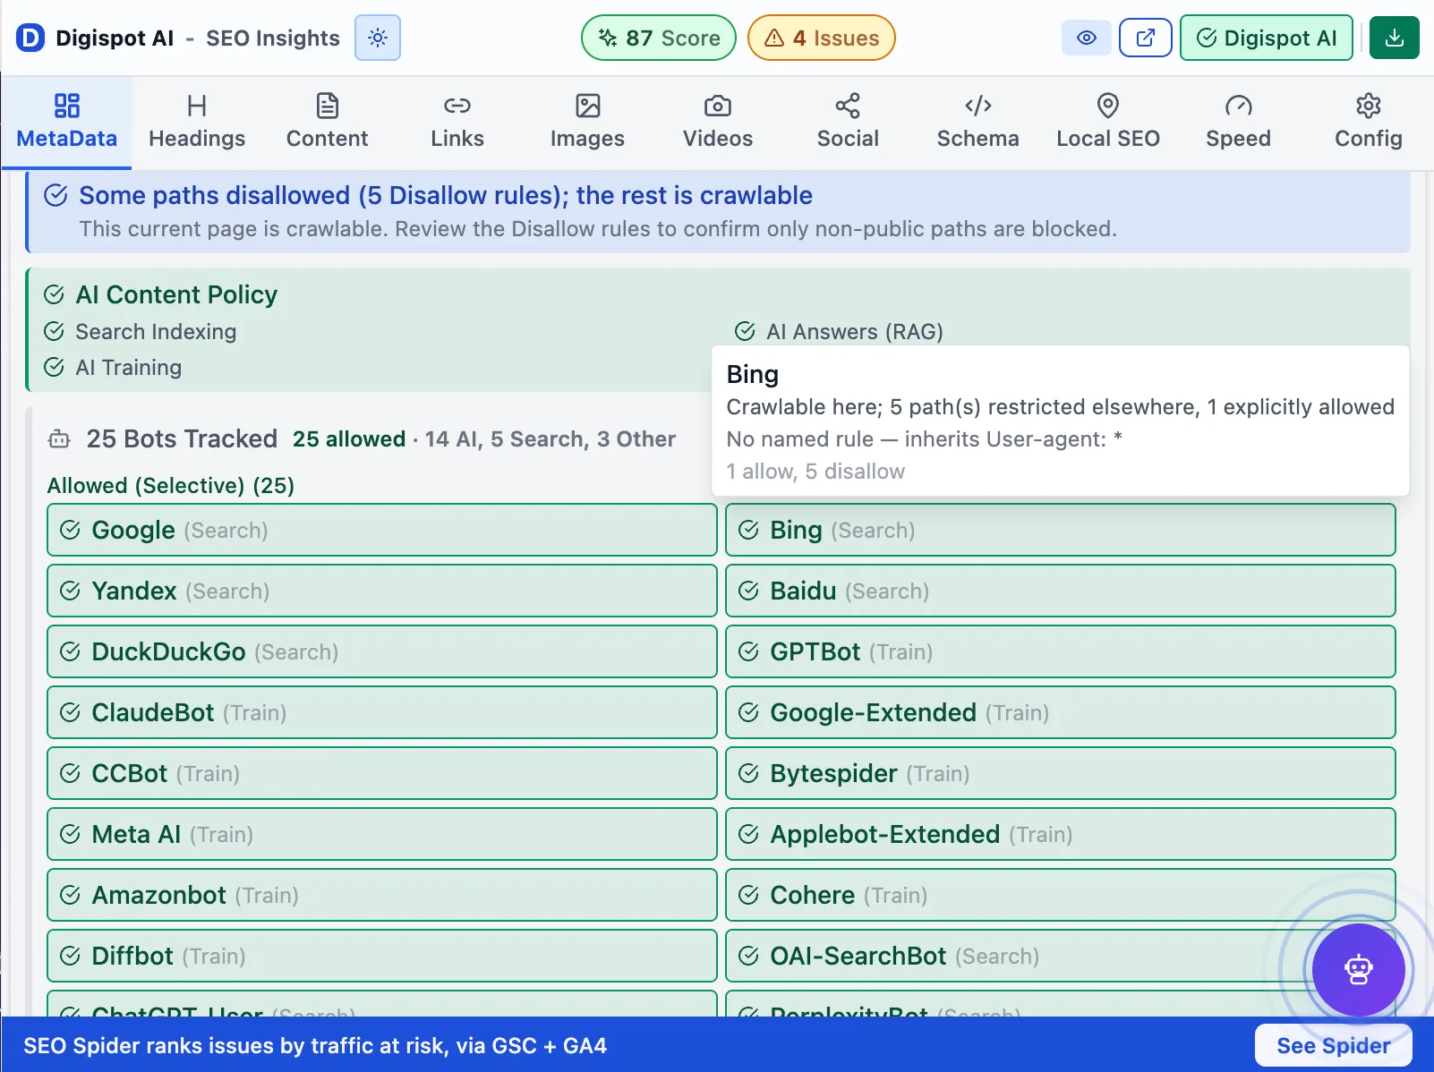Image resolution: width=1434 pixels, height=1072 pixels.
Task: Select the DuckDuckGo (Search) bot row
Action: (382, 651)
